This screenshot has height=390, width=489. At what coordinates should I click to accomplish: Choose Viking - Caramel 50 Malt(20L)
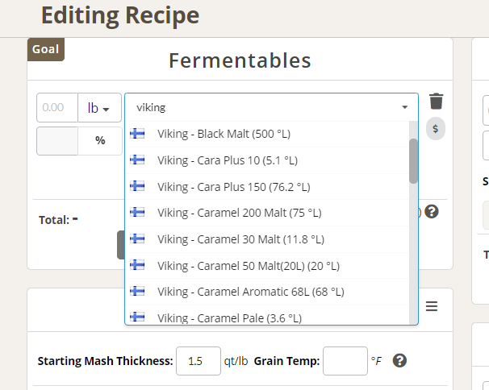(x=248, y=266)
